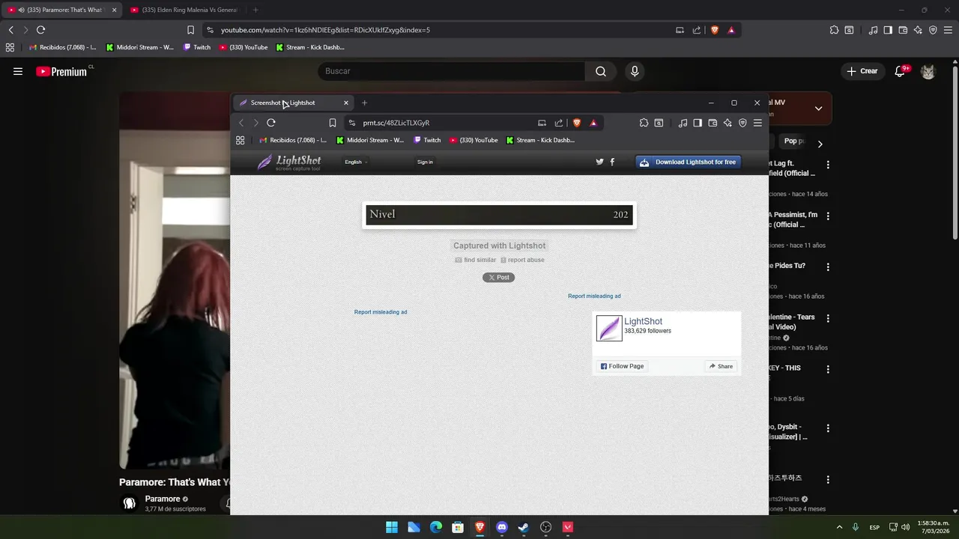Image resolution: width=959 pixels, height=539 pixels.
Task: Collapse the YouTube playlist panel chevron
Action: [x=818, y=109]
